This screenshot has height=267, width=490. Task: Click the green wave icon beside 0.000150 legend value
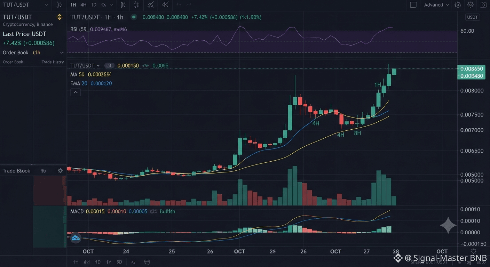point(145,66)
